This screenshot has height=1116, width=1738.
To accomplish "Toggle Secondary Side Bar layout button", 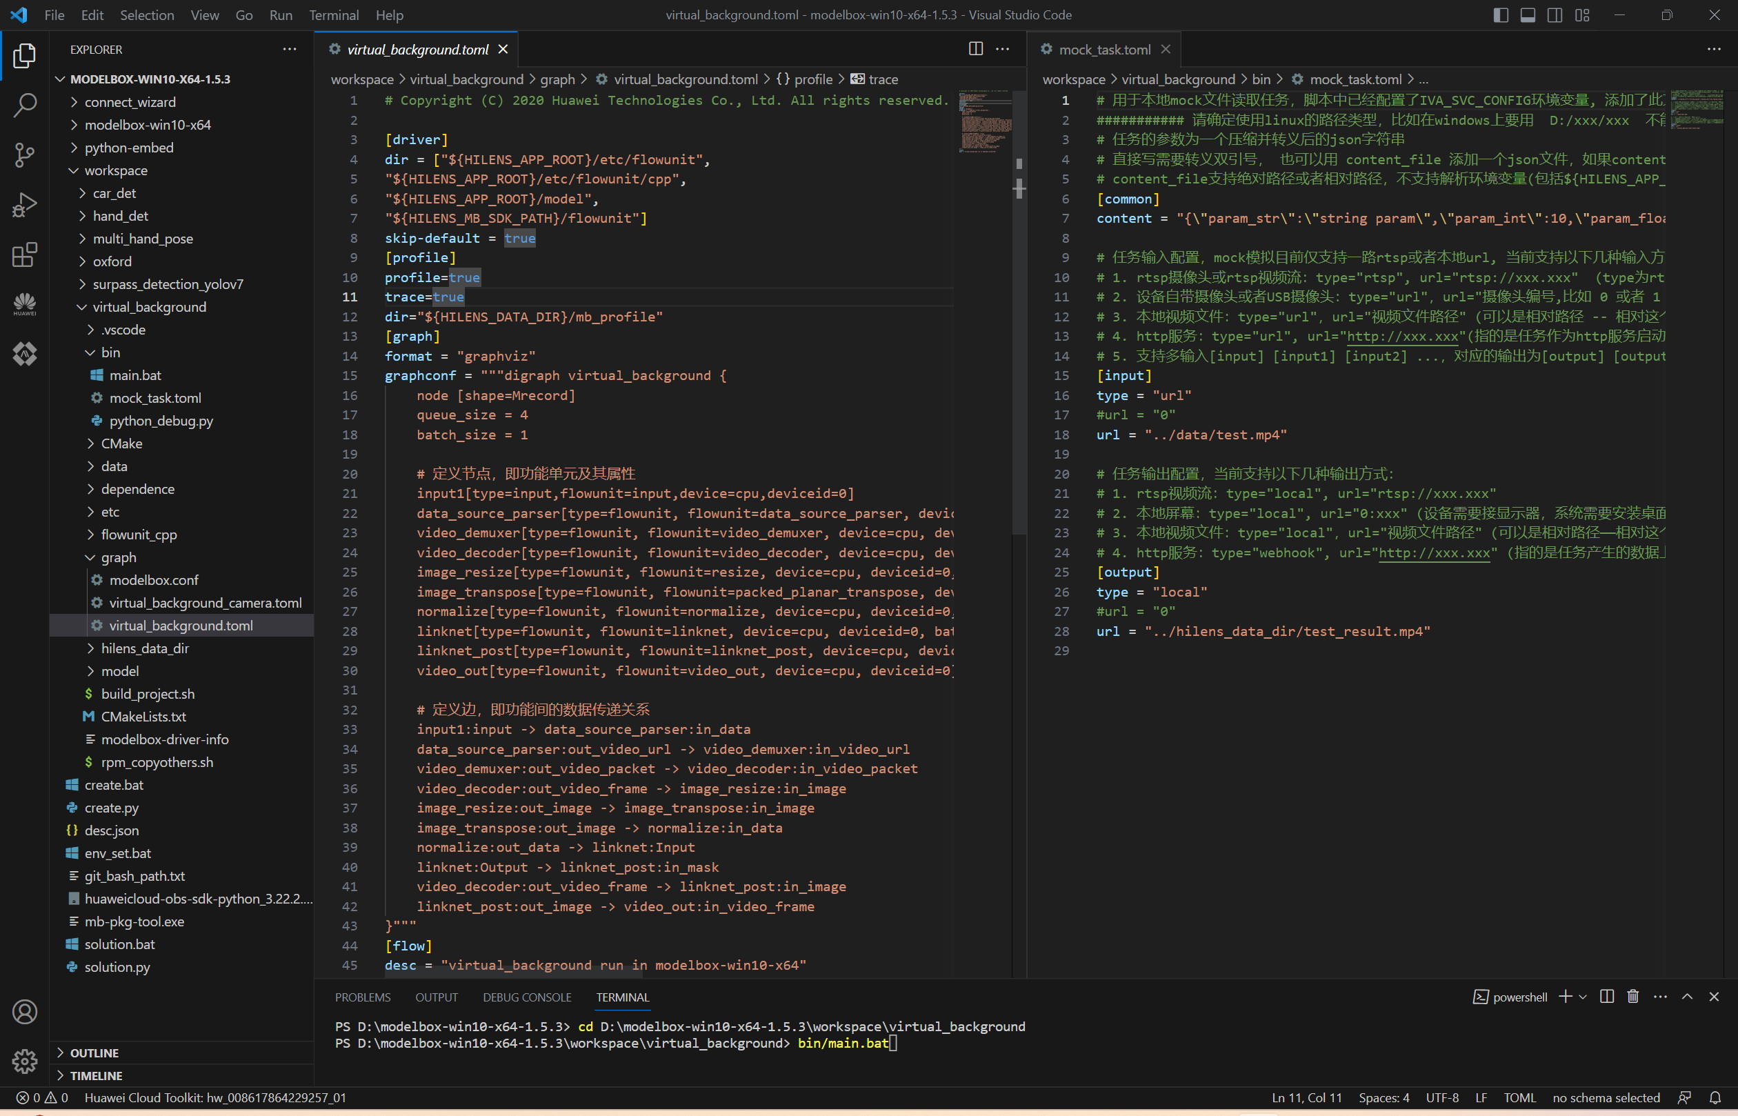I will click(x=1555, y=15).
